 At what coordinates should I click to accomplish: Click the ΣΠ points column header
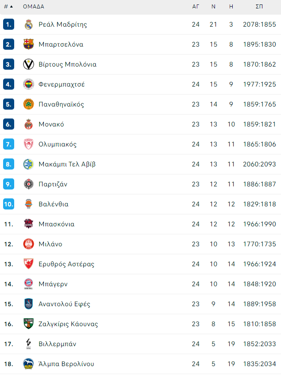tap(259, 7)
